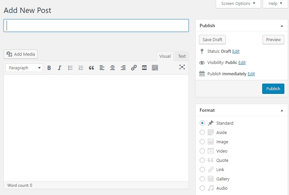Insert a bulleted list

pyautogui.click(x=70, y=68)
